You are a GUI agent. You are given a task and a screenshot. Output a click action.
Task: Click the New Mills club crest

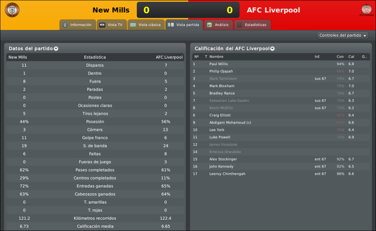click(x=12, y=10)
